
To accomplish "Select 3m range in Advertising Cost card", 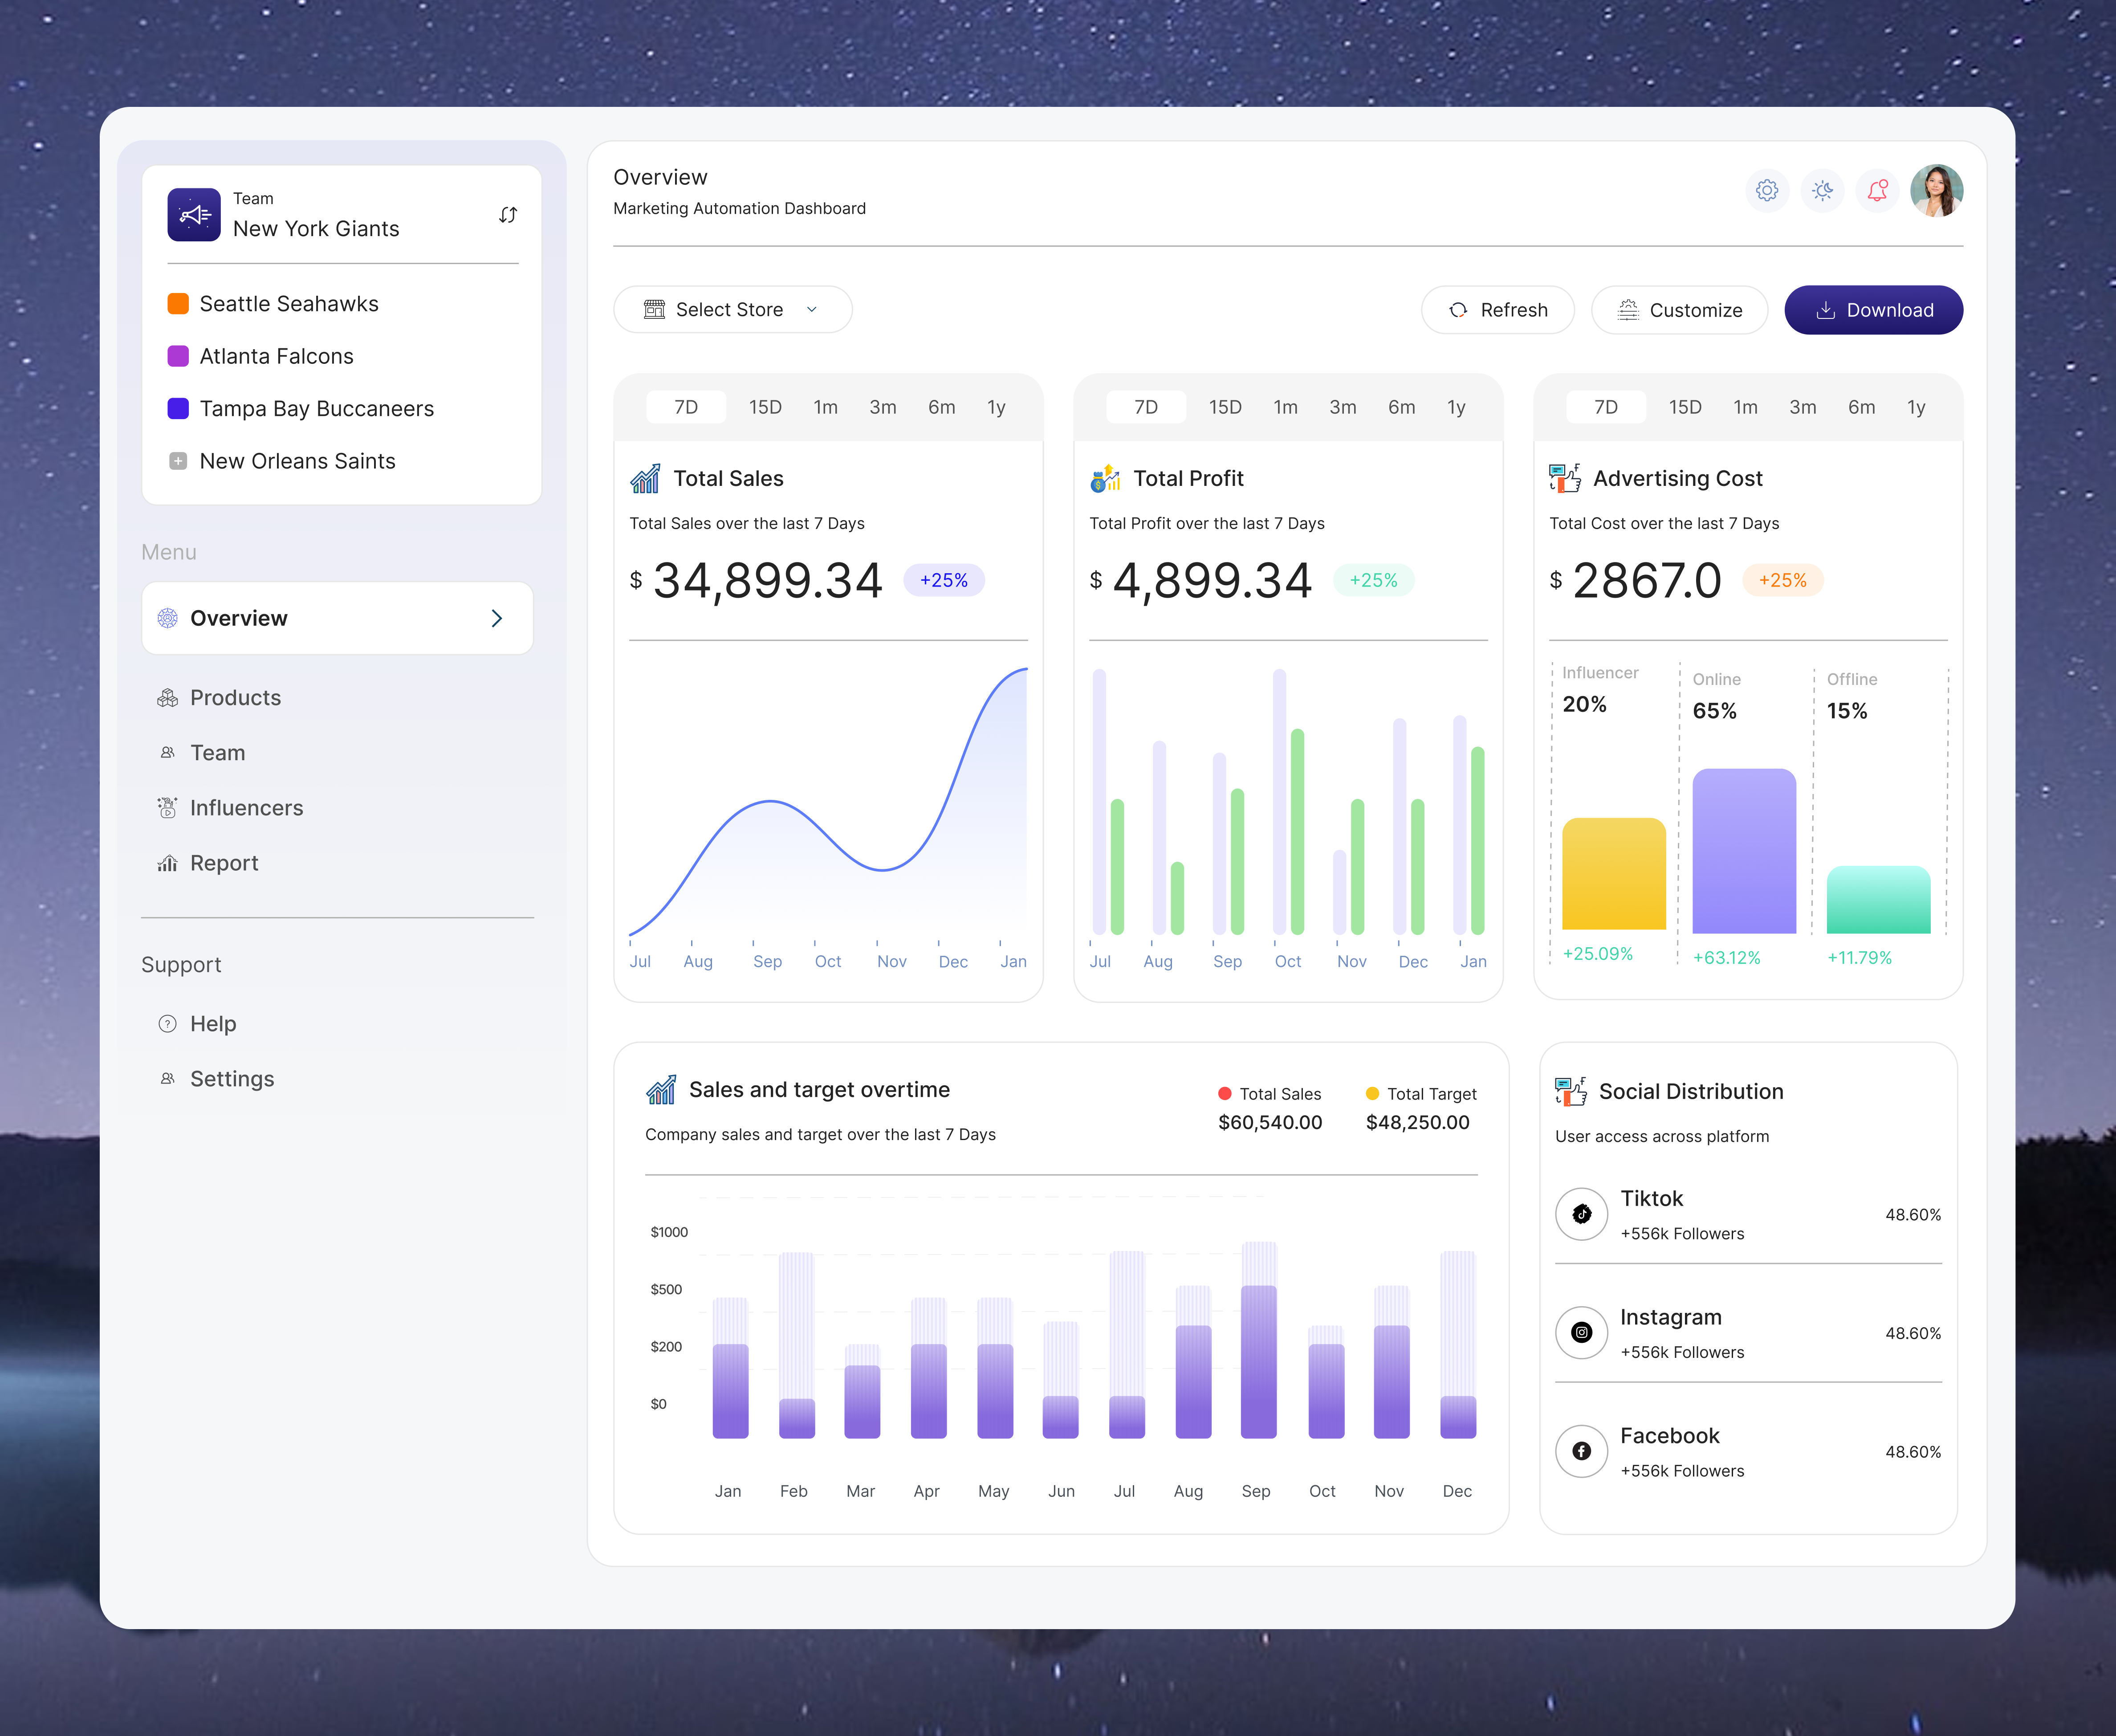I will coord(1803,407).
